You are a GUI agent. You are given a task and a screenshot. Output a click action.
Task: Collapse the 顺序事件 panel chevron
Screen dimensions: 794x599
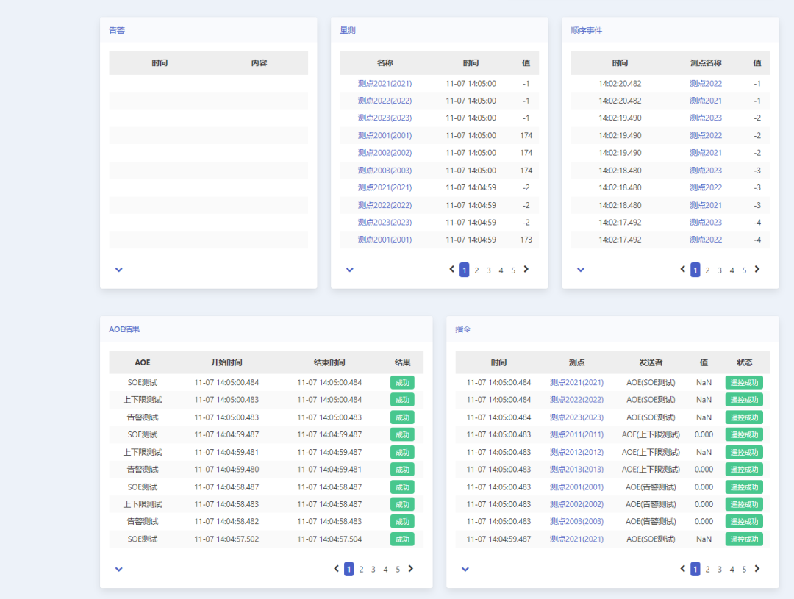tap(581, 270)
